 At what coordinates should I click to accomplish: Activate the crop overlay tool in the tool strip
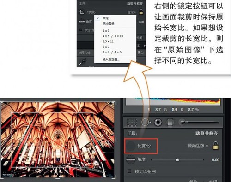click(132, 123)
